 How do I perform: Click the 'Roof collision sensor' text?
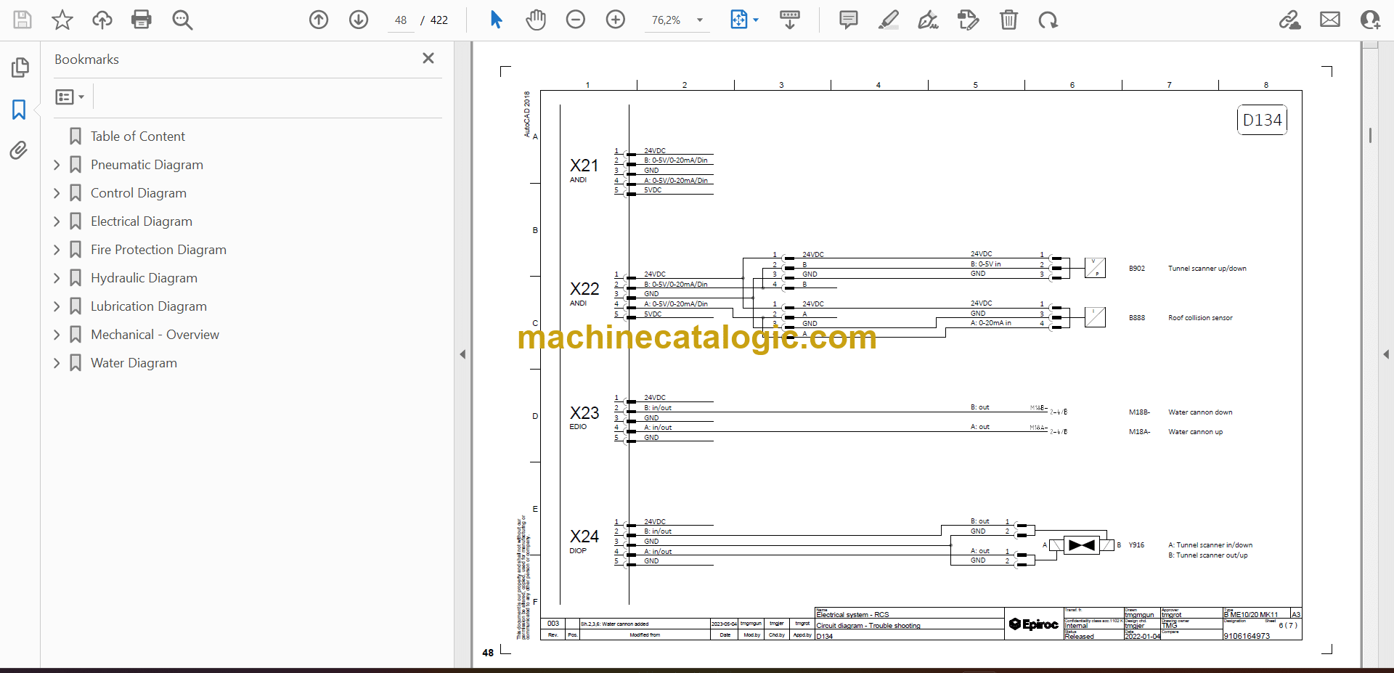(1200, 318)
